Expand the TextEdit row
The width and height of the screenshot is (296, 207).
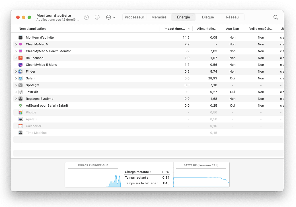(16, 92)
